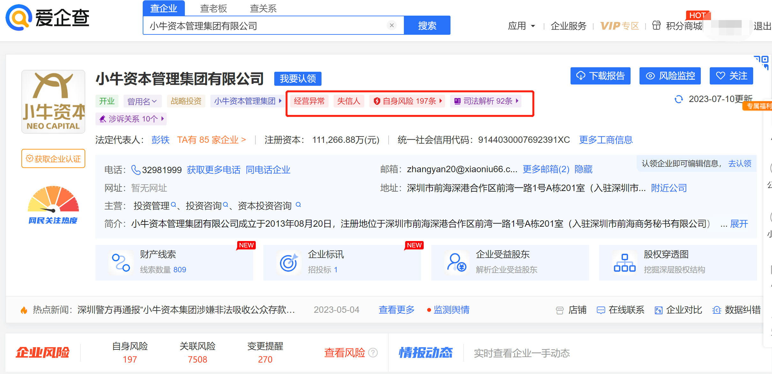Click 变更提醒 270 count
772x374 pixels.
(x=265, y=359)
